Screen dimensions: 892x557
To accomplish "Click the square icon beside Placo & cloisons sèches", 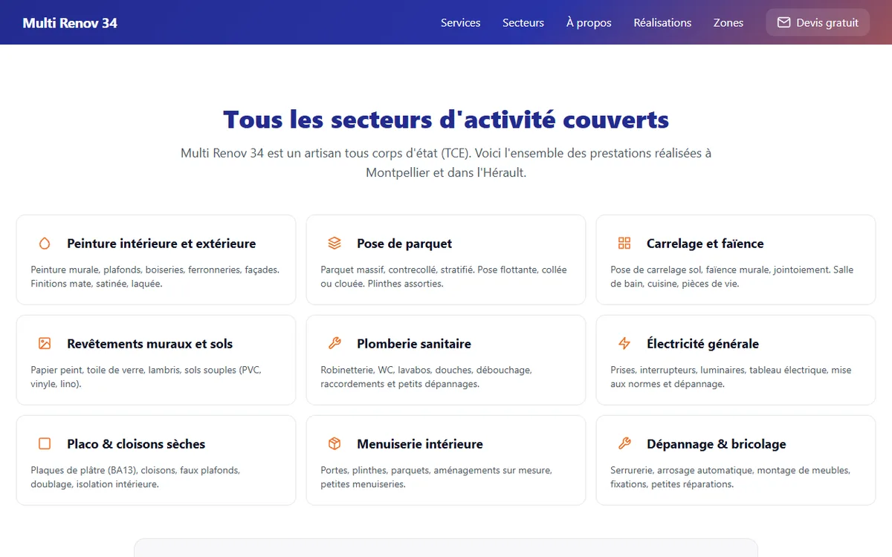I will (45, 443).
